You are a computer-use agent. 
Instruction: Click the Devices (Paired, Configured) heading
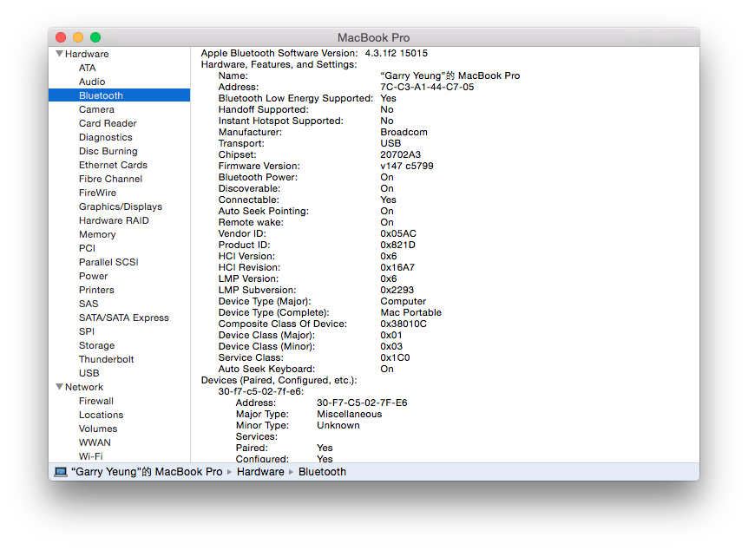click(x=279, y=380)
